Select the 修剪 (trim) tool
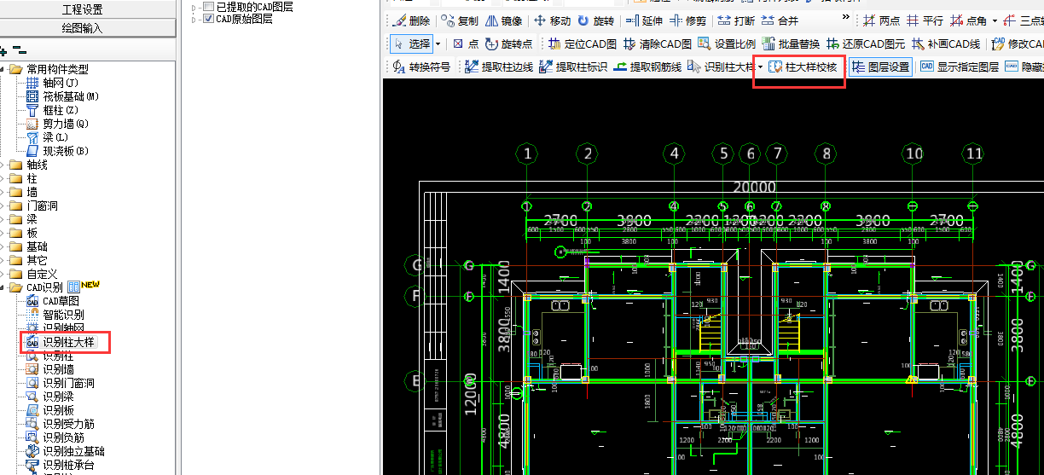1044x475 pixels. pyautogui.click(x=687, y=20)
